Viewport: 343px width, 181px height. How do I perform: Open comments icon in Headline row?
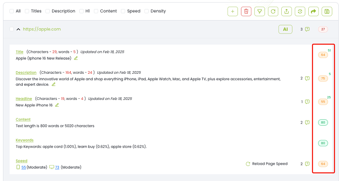click(x=307, y=102)
